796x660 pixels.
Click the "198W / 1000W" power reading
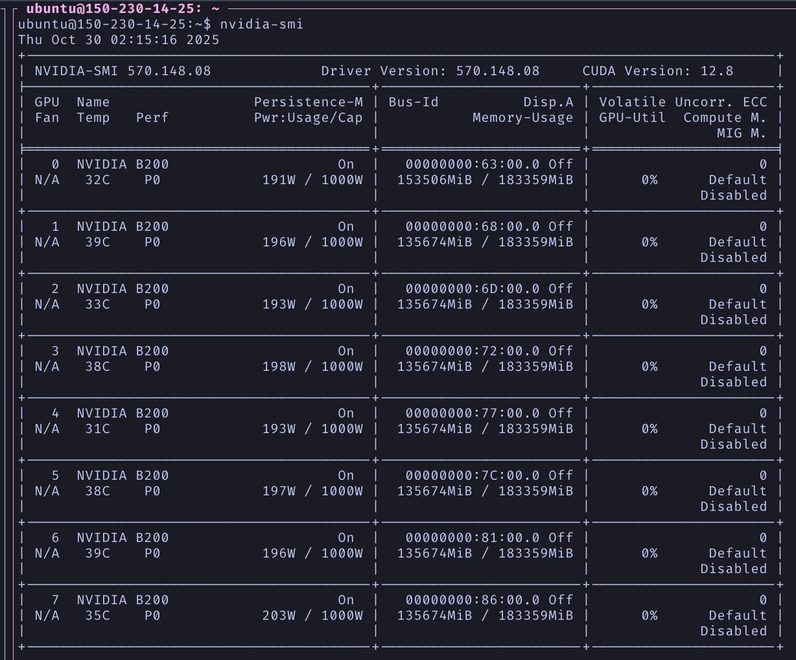[312, 366]
